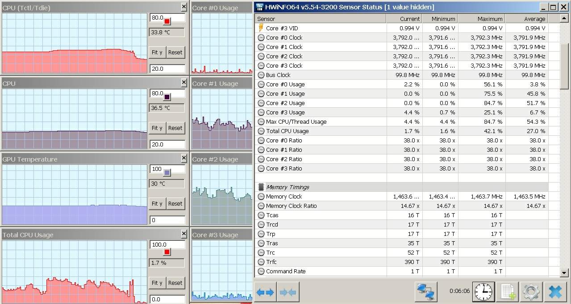
Task: Click Reset in CPU (Tctl/Tdie) graph
Action: tap(175, 53)
